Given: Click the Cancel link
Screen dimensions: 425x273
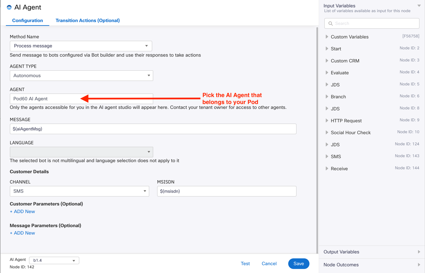Looking at the screenshot, I should click(269, 263).
